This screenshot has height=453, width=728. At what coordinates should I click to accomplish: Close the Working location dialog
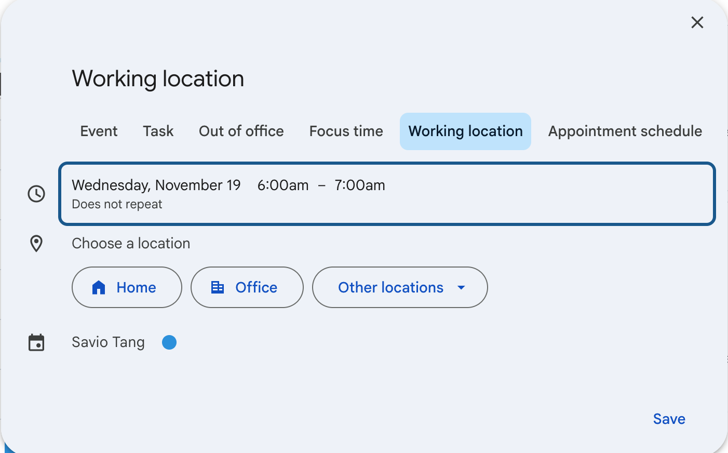click(697, 22)
